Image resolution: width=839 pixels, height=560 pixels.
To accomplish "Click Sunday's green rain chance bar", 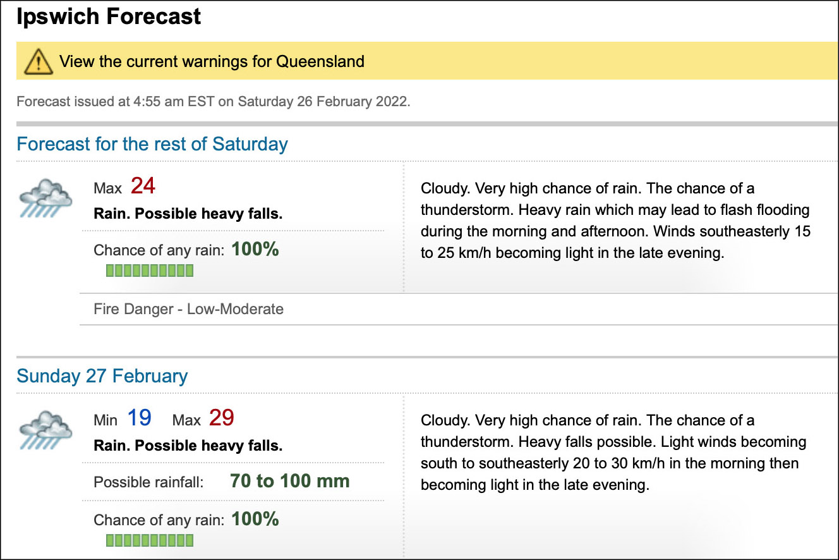I will (x=149, y=540).
